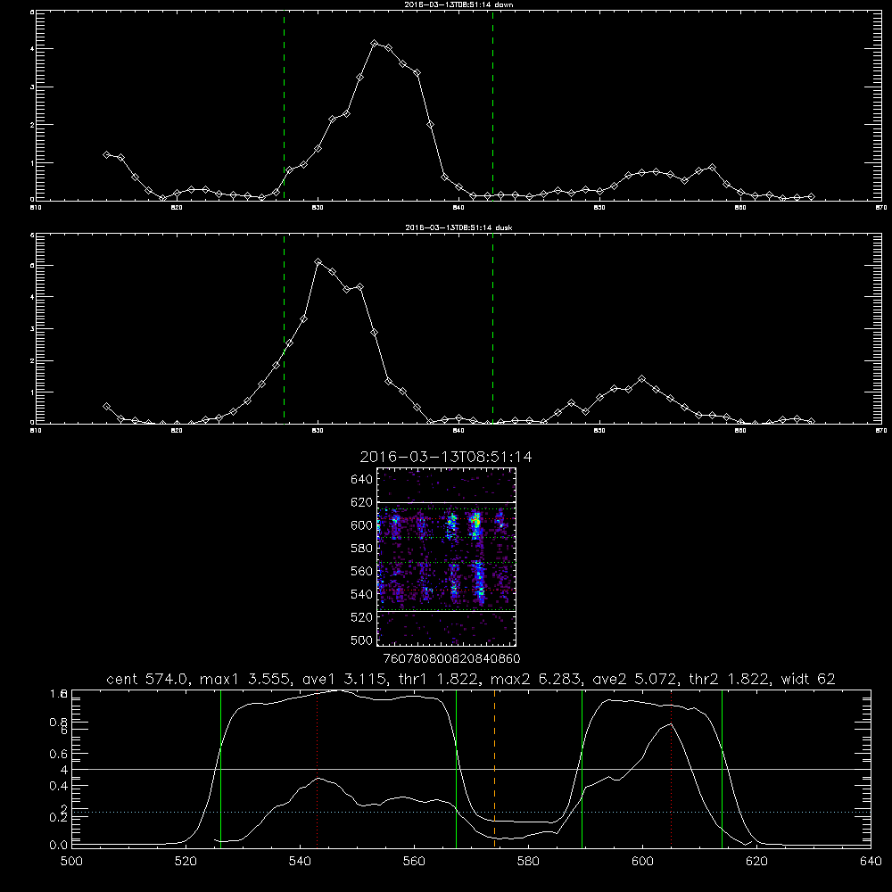This screenshot has width=892, height=892.
Task: Click the peak data point of dawn curve
Action: [375, 43]
